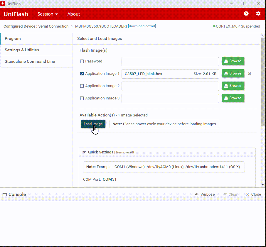The width and height of the screenshot is (266, 247).
Task: Click the 'Serial Connection' text
Action: 53,26
